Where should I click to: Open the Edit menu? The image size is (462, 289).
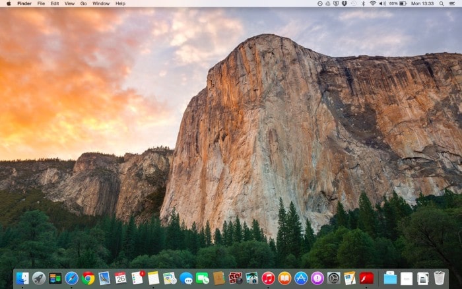pyautogui.click(x=55, y=3)
